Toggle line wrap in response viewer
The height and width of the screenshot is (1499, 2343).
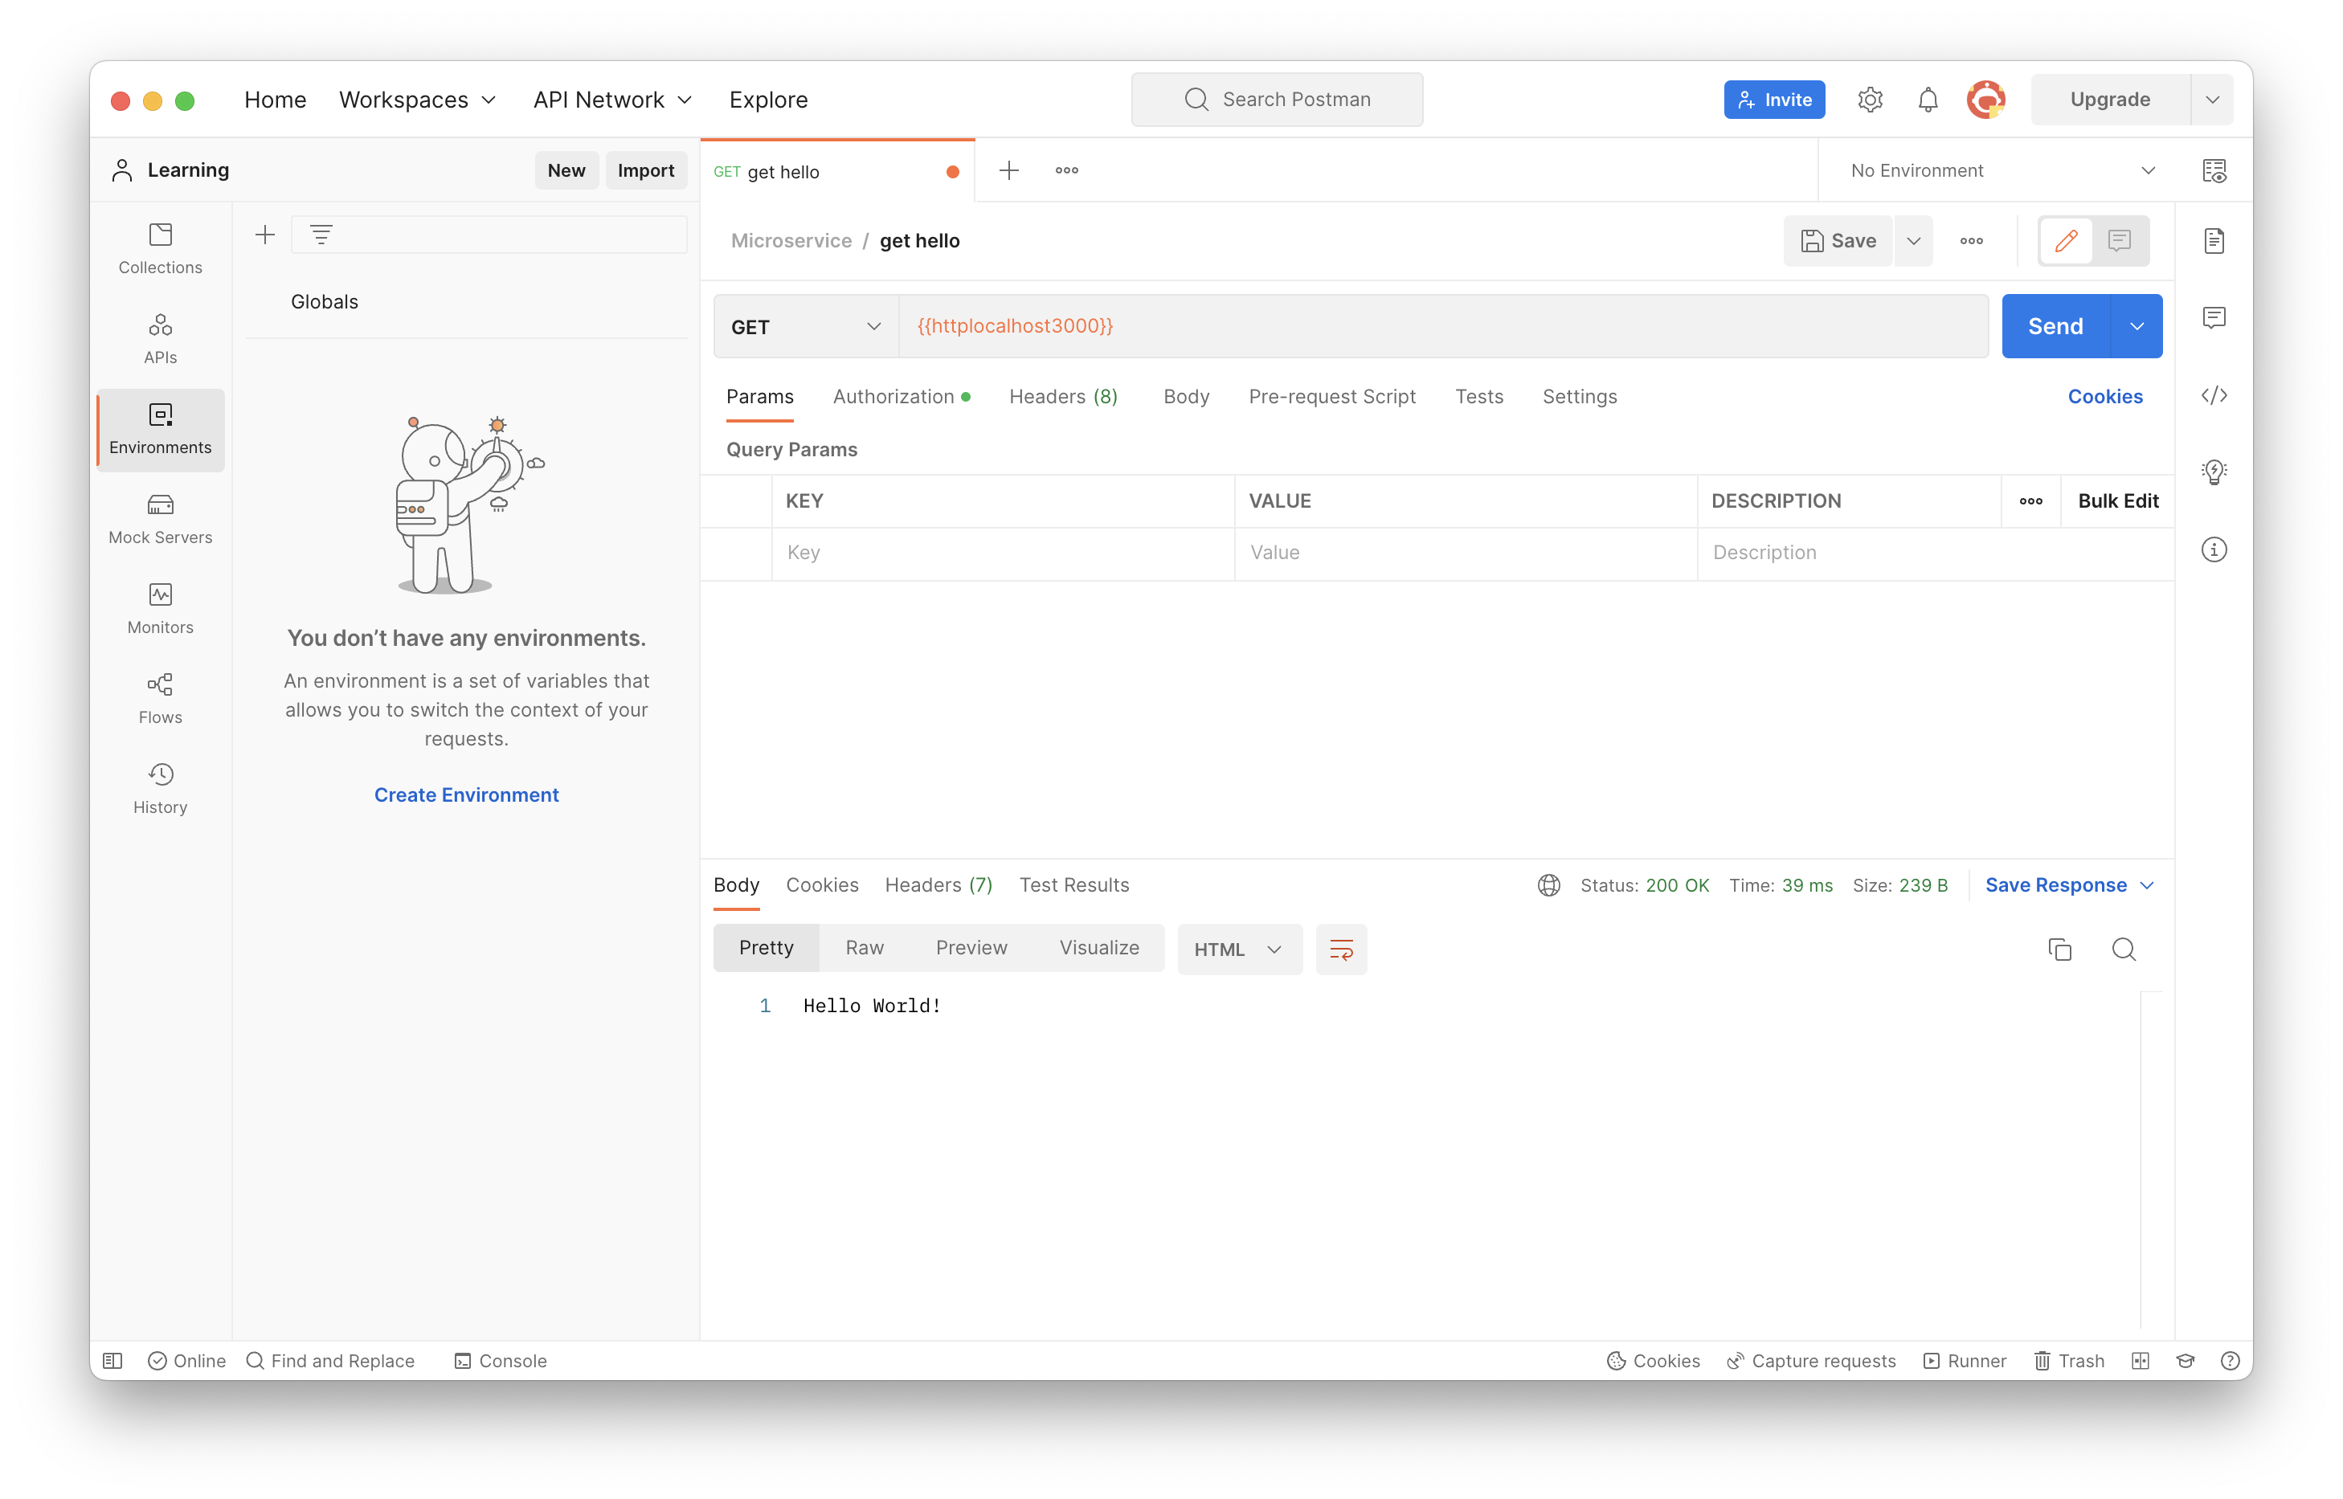[1340, 949]
